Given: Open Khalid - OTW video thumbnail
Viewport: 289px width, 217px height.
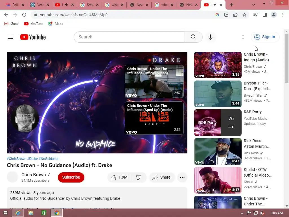Looking at the screenshot, I should pyautogui.click(x=218, y=180).
